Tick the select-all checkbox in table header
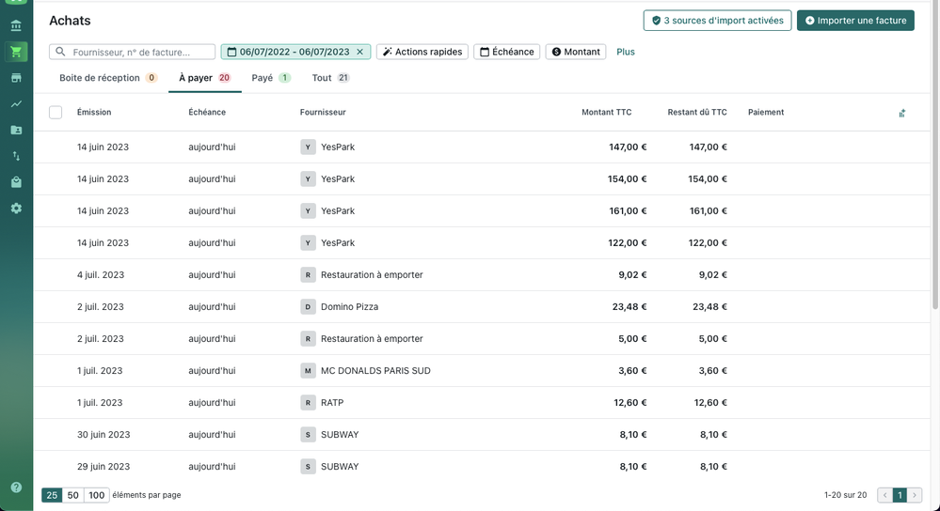Viewport: 940px width, 511px height. [56, 113]
